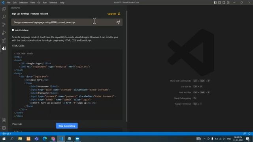Open the Terminal menu
The height and width of the screenshot is (142, 253).
click(53, 3)
